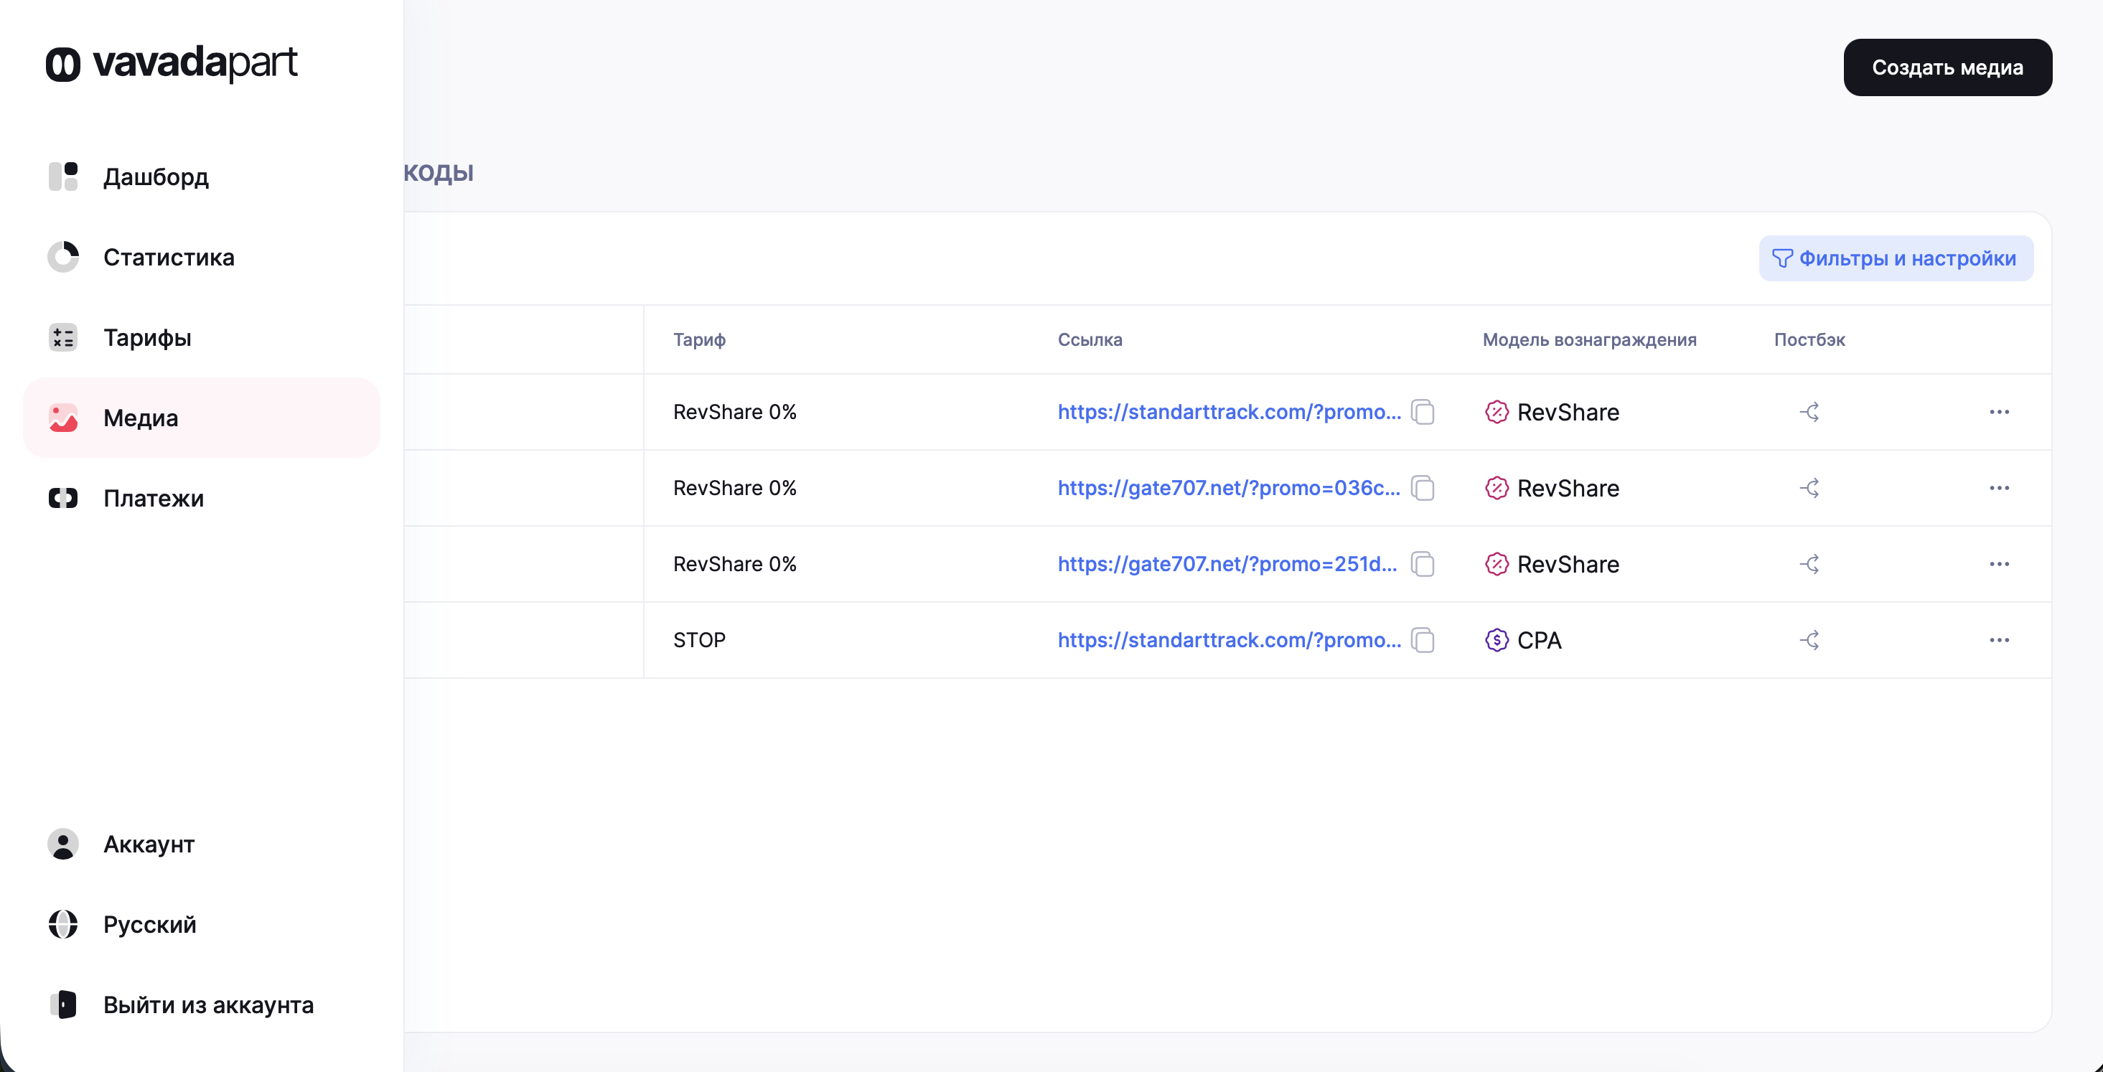Navigate to Тарифы page
2103x1072 pixels.
(147, 337)
